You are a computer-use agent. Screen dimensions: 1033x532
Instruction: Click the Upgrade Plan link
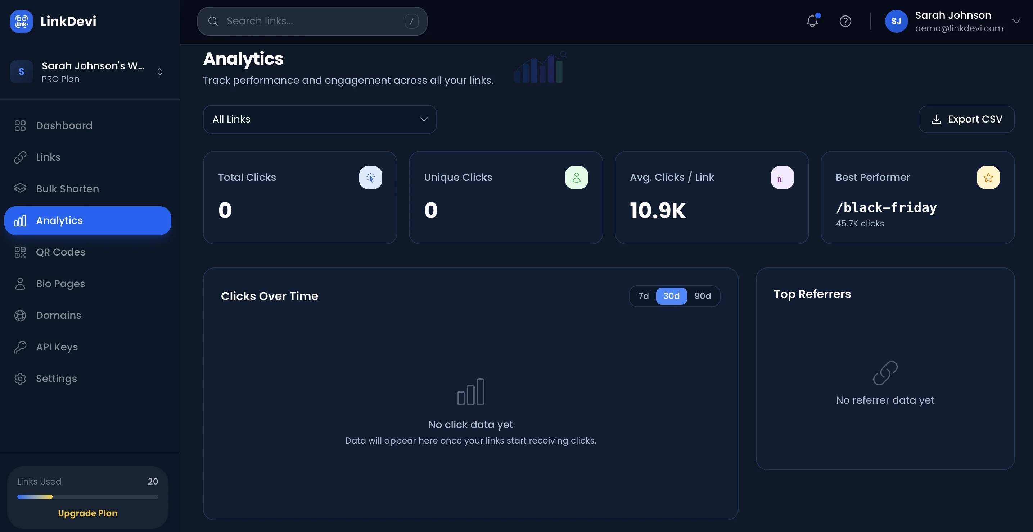[87, 513]
